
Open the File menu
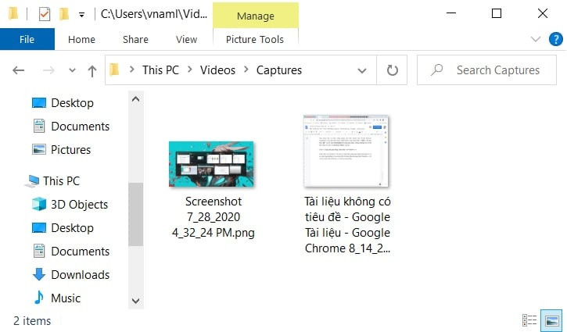click(x=27, y=39)
